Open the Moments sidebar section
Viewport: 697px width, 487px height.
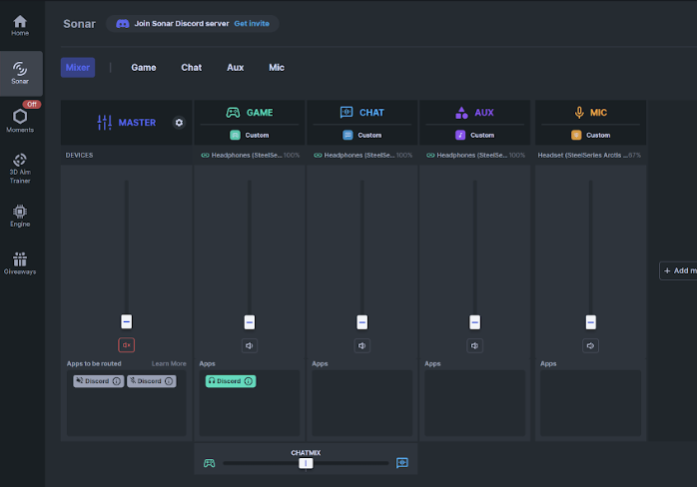point(20,120)
